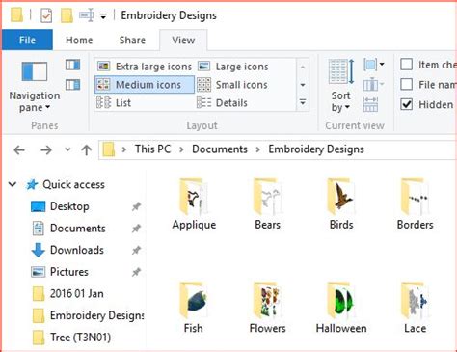Go up one folder level arrow
Viewport: 457px width, 352px height.
86,149
